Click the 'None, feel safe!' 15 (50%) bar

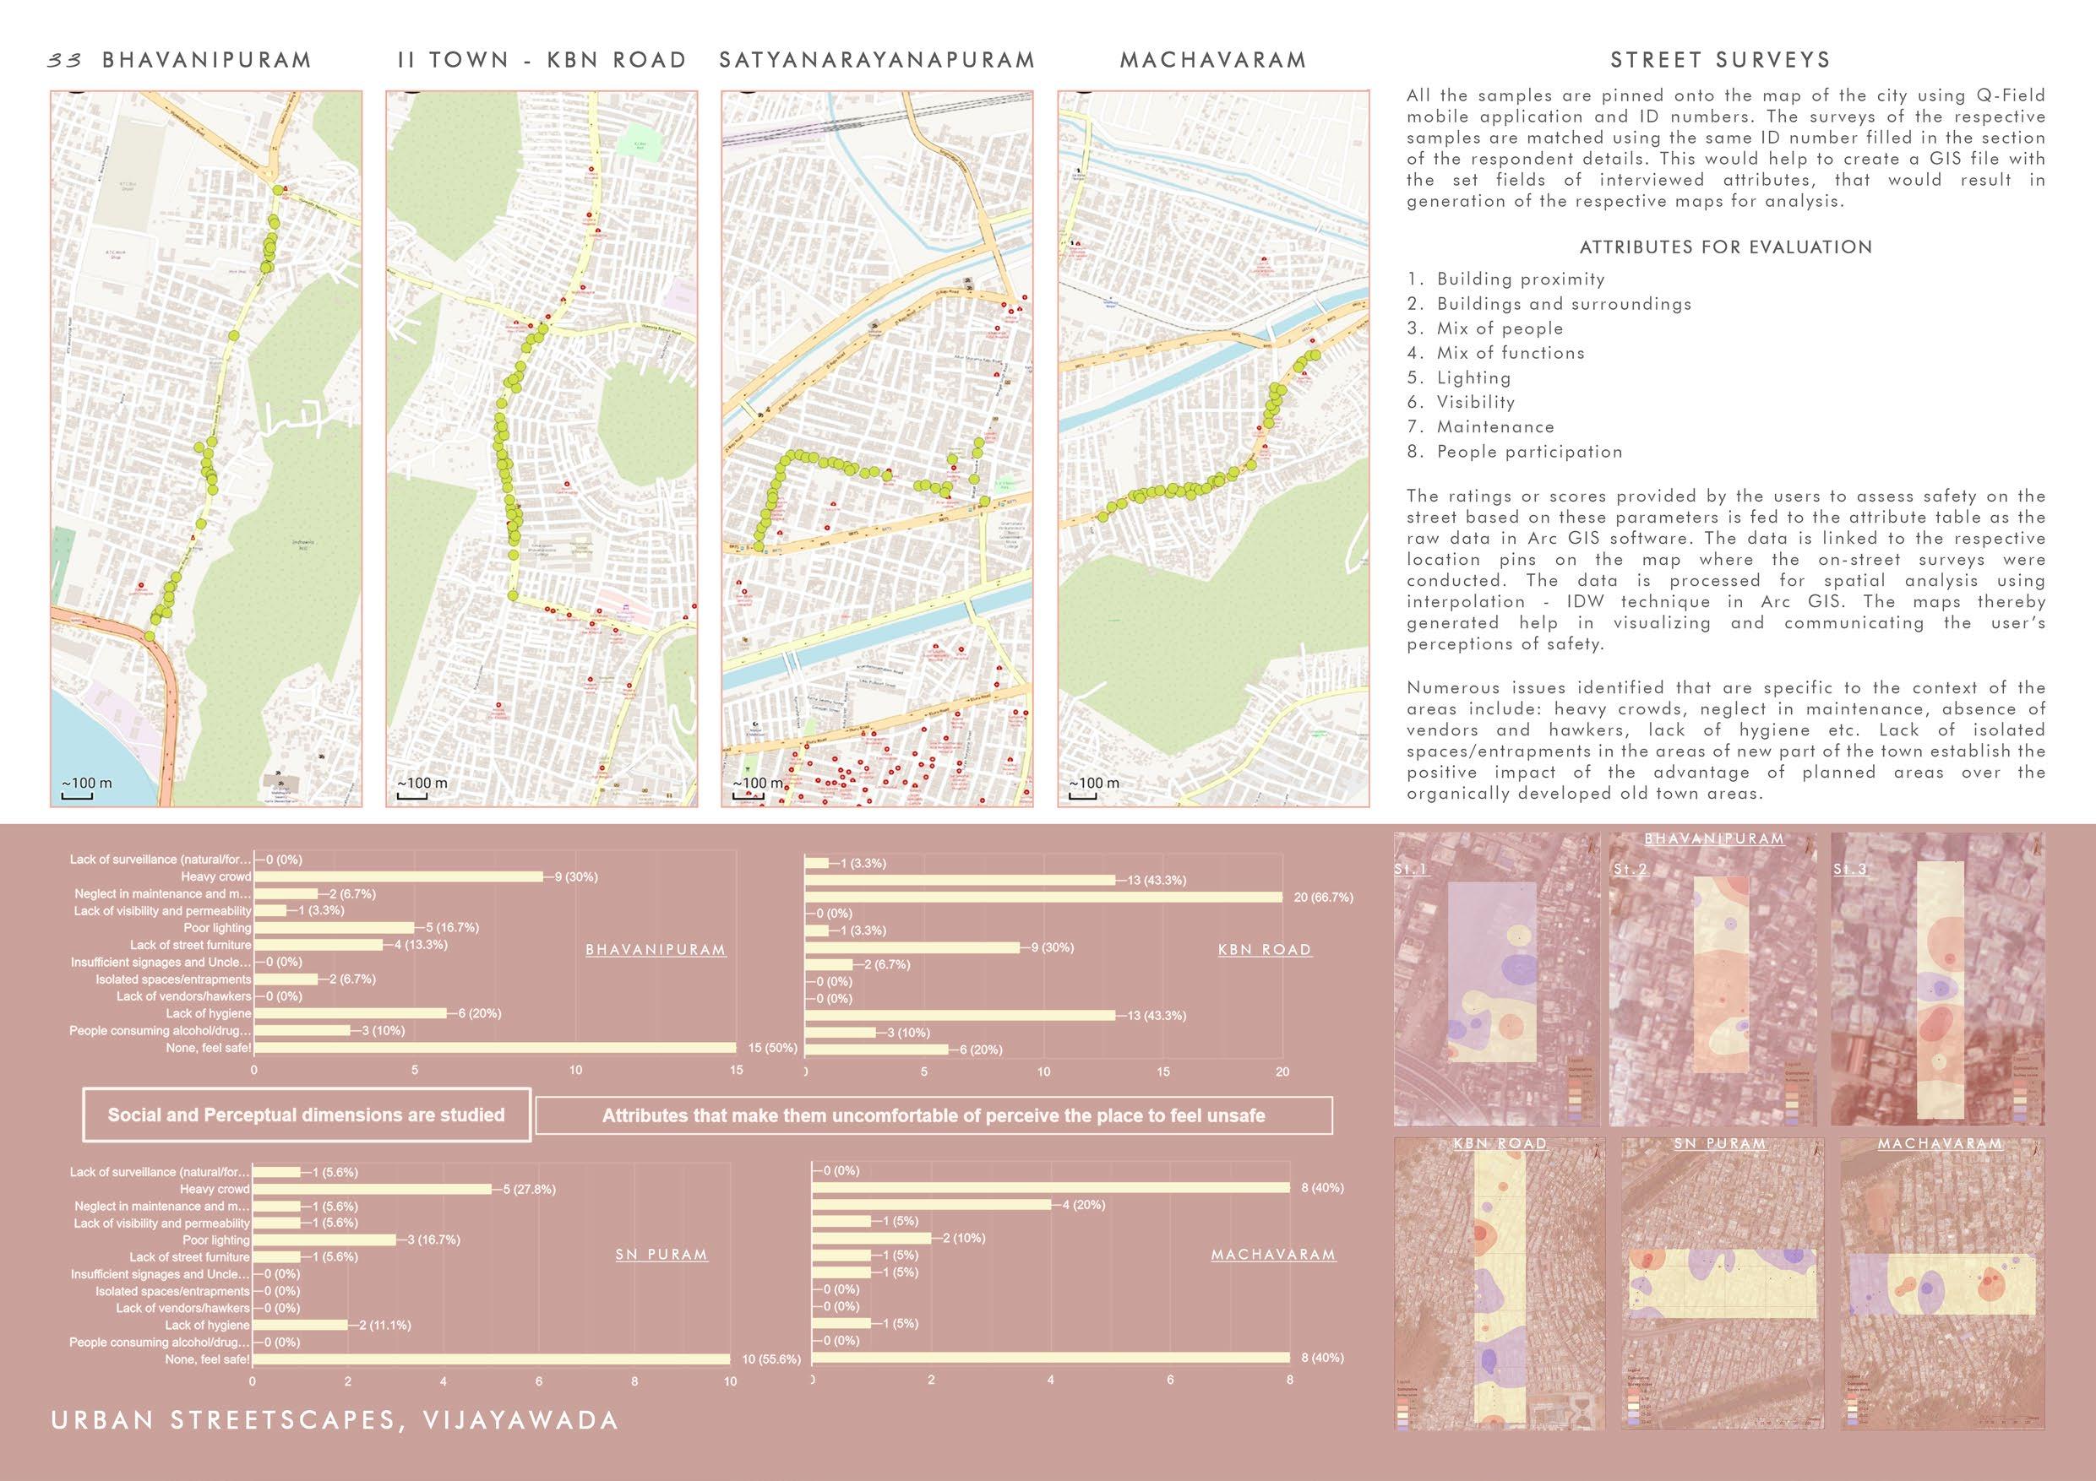(494, 1048)
